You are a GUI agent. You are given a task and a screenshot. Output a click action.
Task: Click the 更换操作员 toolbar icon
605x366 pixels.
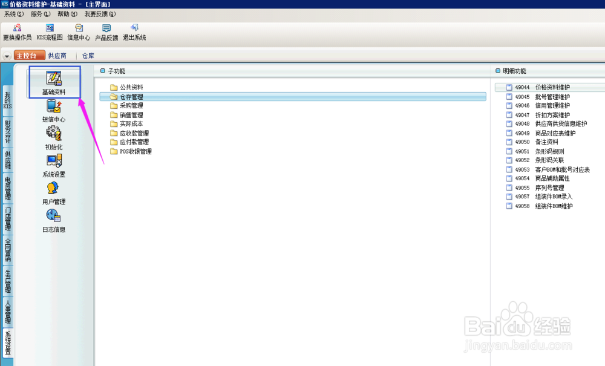(x=18, y=33)
